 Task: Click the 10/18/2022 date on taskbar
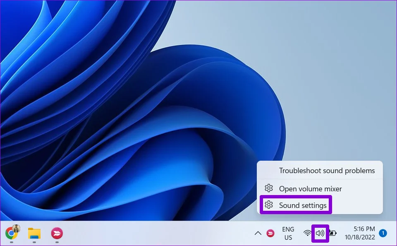pos(360,238)
